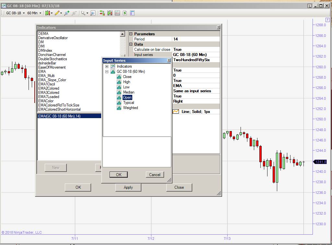Image resolution: width=332 pixels, height=245 pixels.
Task: Open the chart style dropdown arrow
Action: [52, 13]
